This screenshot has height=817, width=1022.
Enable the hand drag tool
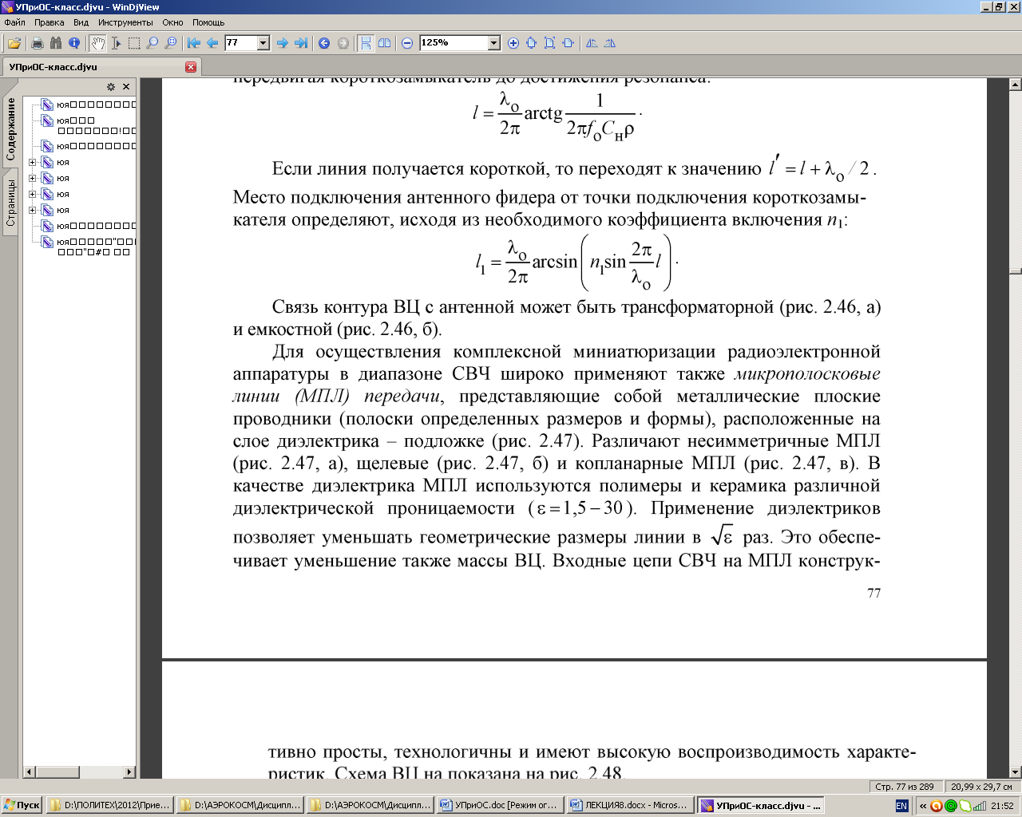tap(97, 43)
